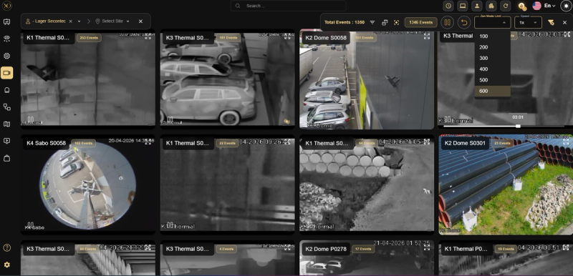
Task: Open the connected-nodes icon in left sidebar
Action: [6, 107]
